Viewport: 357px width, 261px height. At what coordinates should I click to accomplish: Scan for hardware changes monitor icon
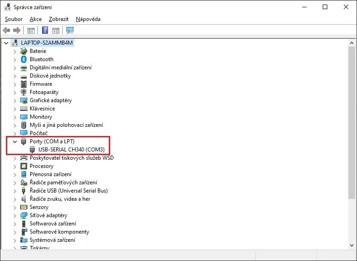tap(70, 30)
